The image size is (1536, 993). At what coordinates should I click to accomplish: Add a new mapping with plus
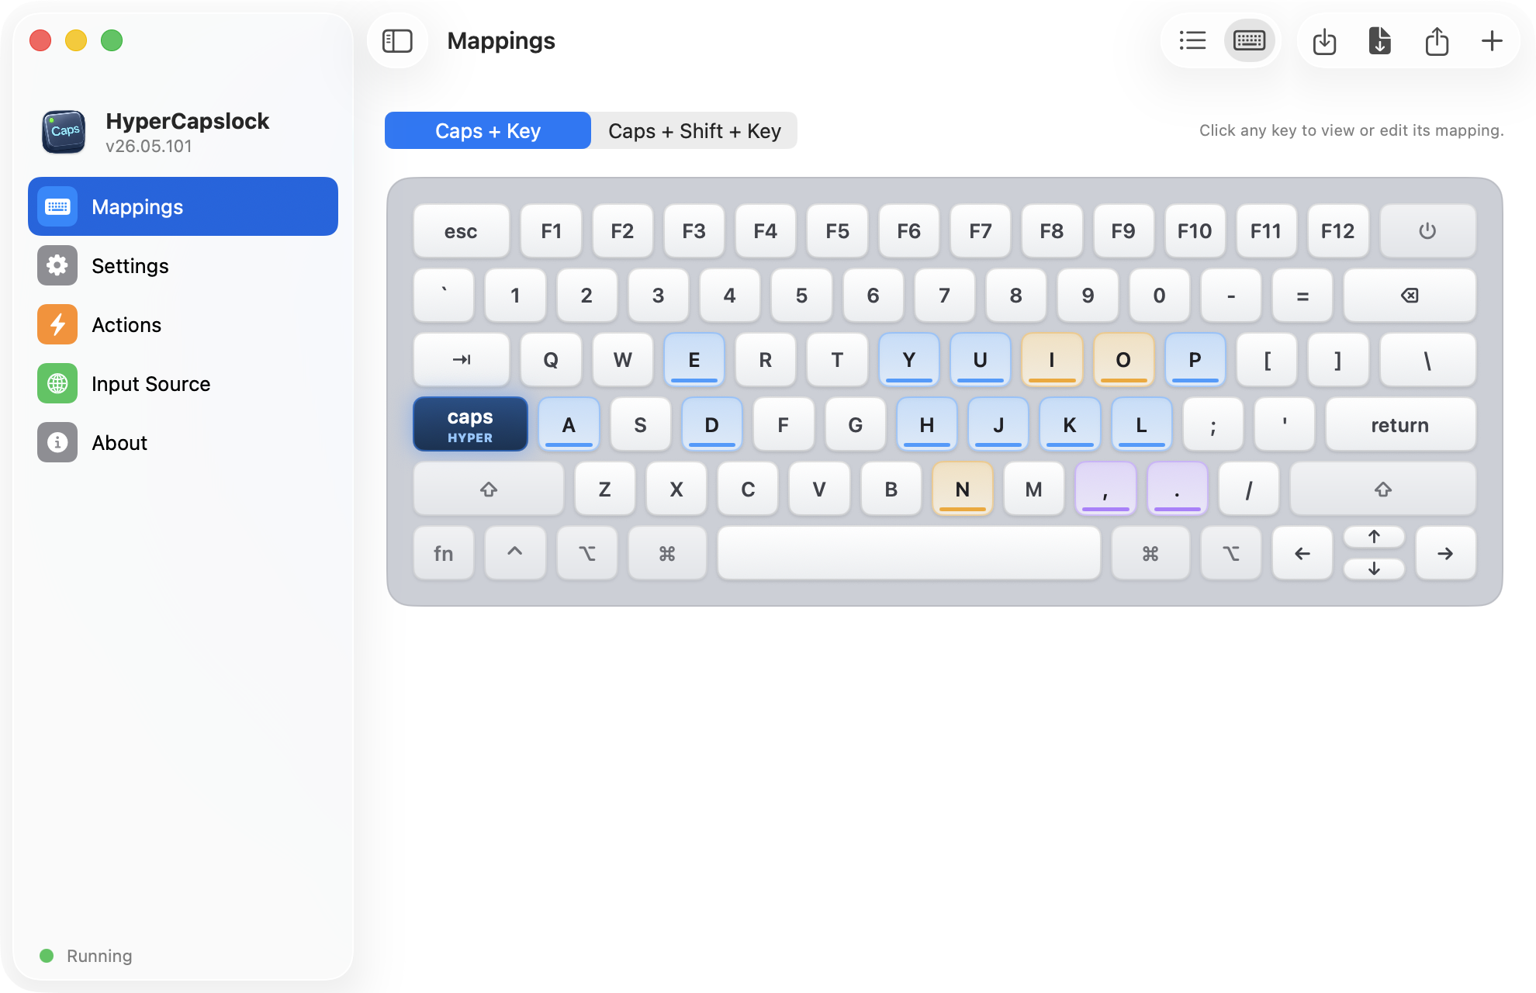1492,40
